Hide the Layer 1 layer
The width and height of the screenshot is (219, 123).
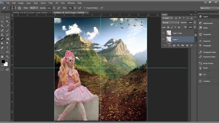164,39
